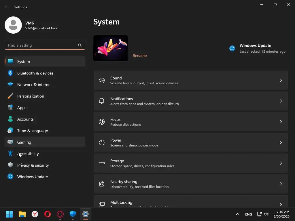Click the Storage drive icon
Screen dimensions: 295x221
pyautogui.click(x=102, y=163)
